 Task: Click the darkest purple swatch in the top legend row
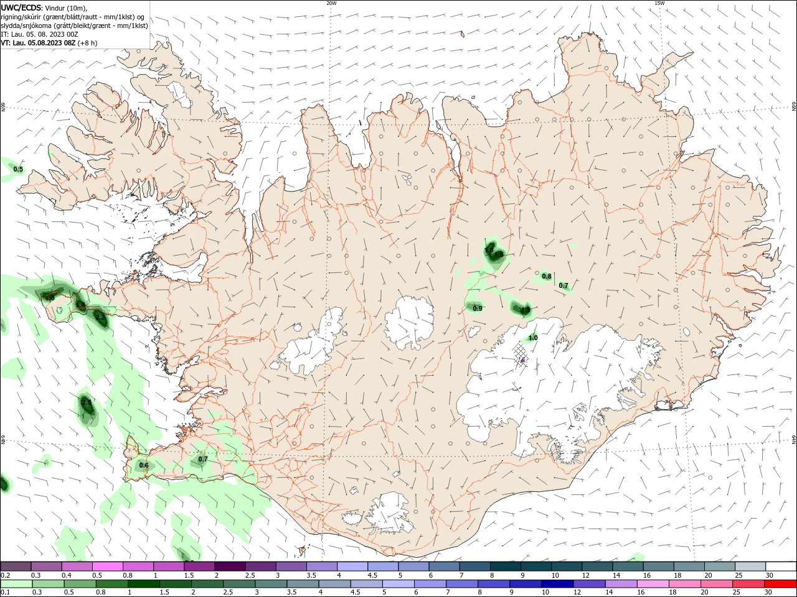(x=229, y=567)
